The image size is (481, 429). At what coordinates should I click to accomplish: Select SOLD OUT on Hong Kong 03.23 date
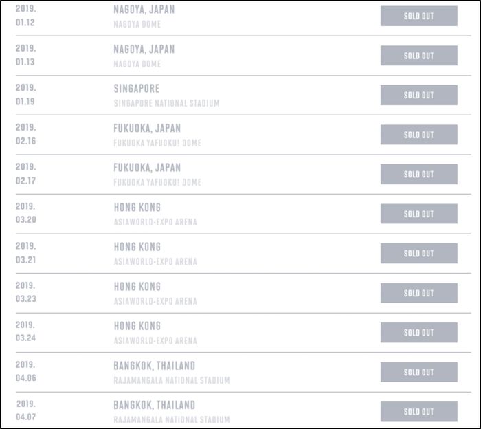coord(418,293)
